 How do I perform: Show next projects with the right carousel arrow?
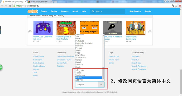[x=150, y=32]
